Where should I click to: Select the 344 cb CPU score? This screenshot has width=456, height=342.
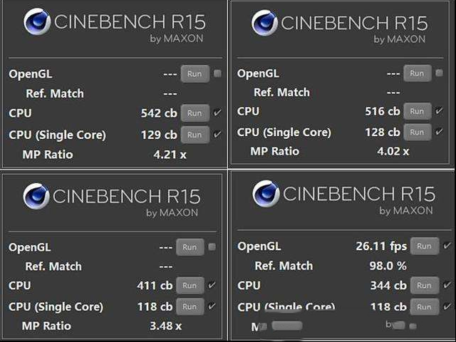[x=388, y=286]
